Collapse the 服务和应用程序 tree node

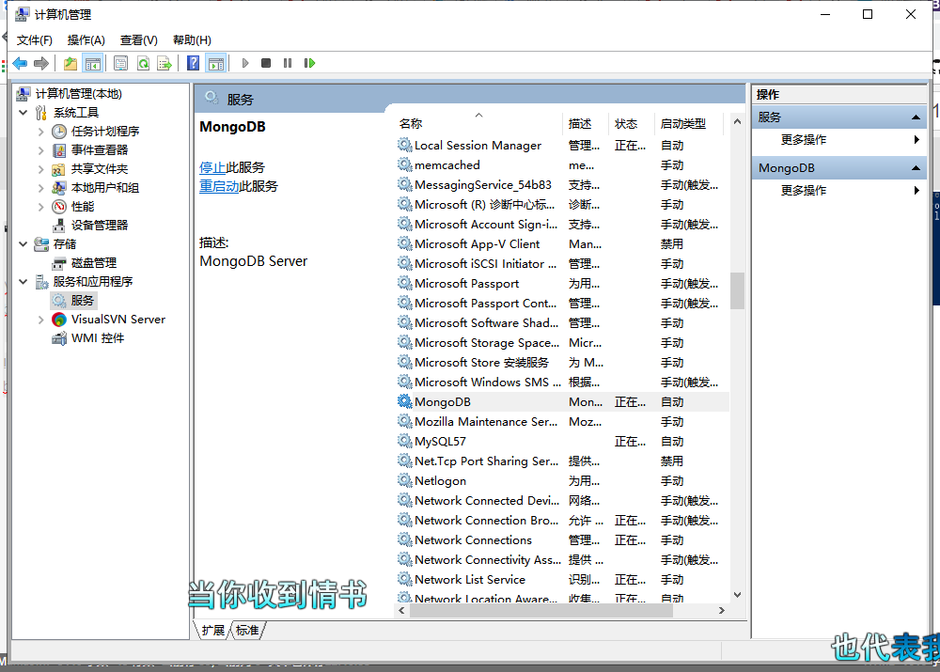(x=23, y=281)
